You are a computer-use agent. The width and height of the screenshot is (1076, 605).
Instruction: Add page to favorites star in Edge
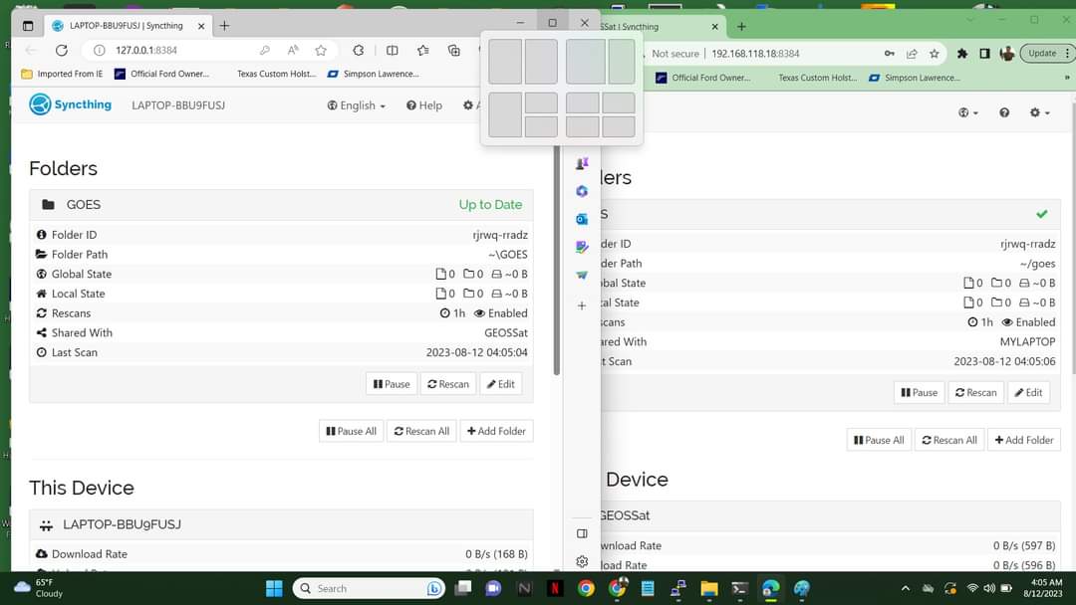coord(321,50)
